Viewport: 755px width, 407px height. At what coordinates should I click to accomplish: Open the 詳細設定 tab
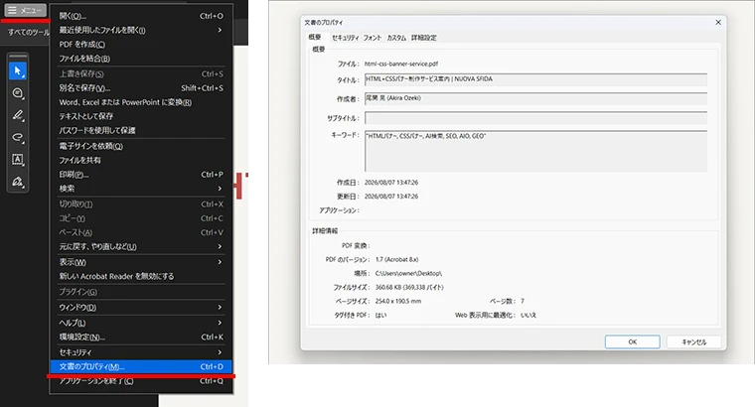pos(424,38)
